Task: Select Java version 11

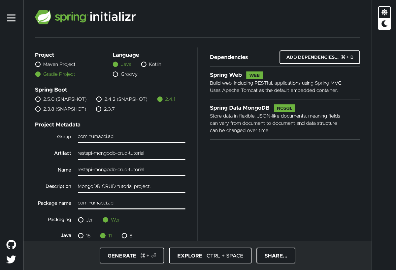Action: point(106,236)
